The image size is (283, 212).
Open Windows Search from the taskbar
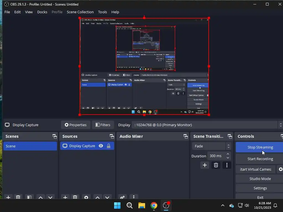pos(130,205)
